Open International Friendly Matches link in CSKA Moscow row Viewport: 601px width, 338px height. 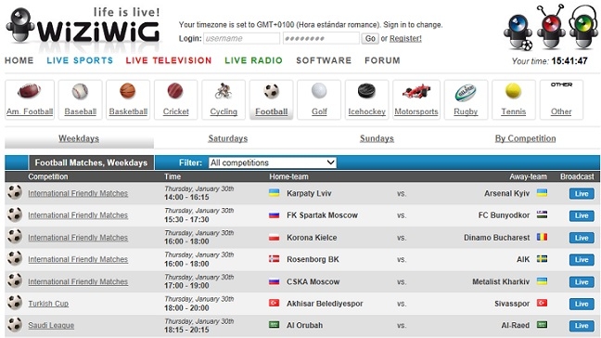pyautogui.click(x=78, y=281)
